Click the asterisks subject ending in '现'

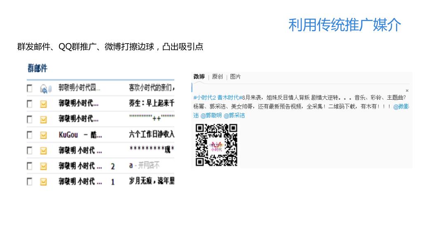pos(152,149)
